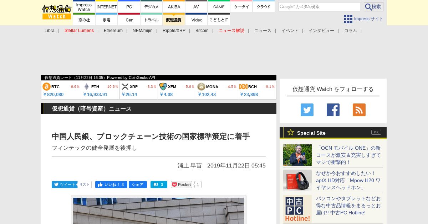
Task: Open the Impress Watch tab
Action: point(84,7)
